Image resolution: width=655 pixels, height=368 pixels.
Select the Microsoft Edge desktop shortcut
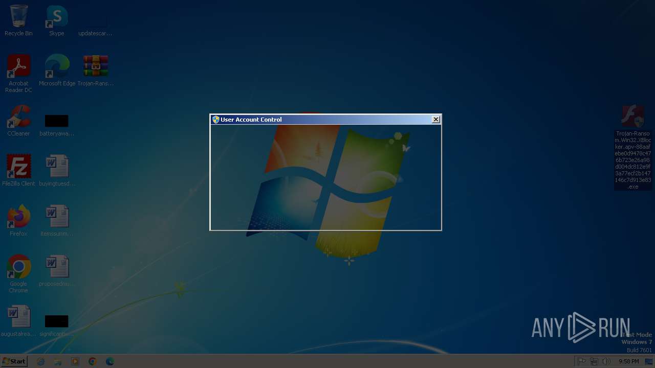pos(57,71)
